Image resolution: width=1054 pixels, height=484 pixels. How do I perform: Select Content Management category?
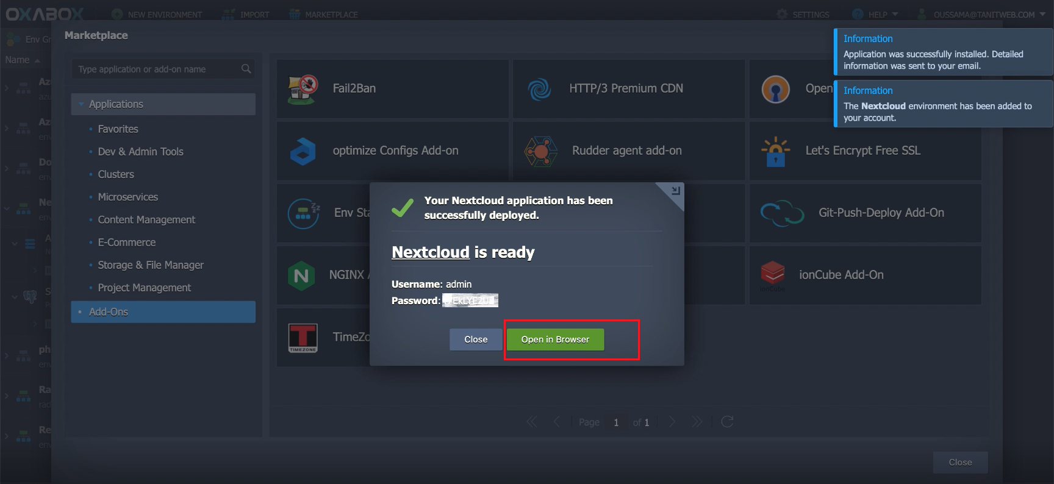pos(146,219)
